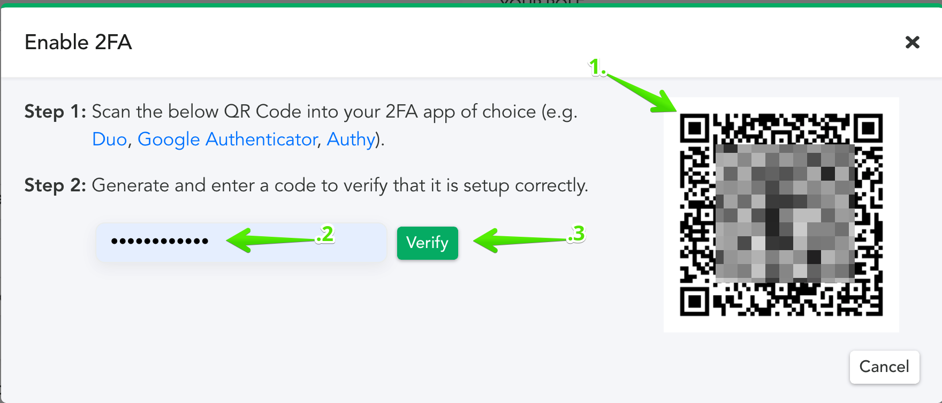Screen dimensions: 942x403
Task: Click the green number 2 annotation
Action: 326,234
